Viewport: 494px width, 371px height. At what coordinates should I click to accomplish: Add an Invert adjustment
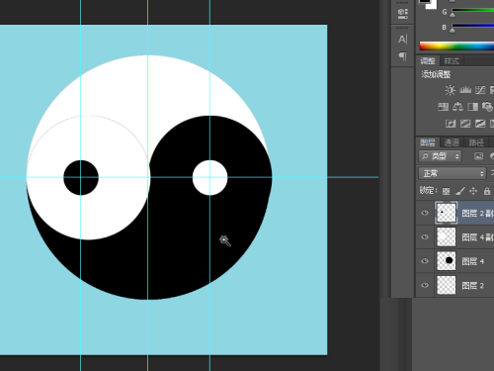tap(451, 124)
